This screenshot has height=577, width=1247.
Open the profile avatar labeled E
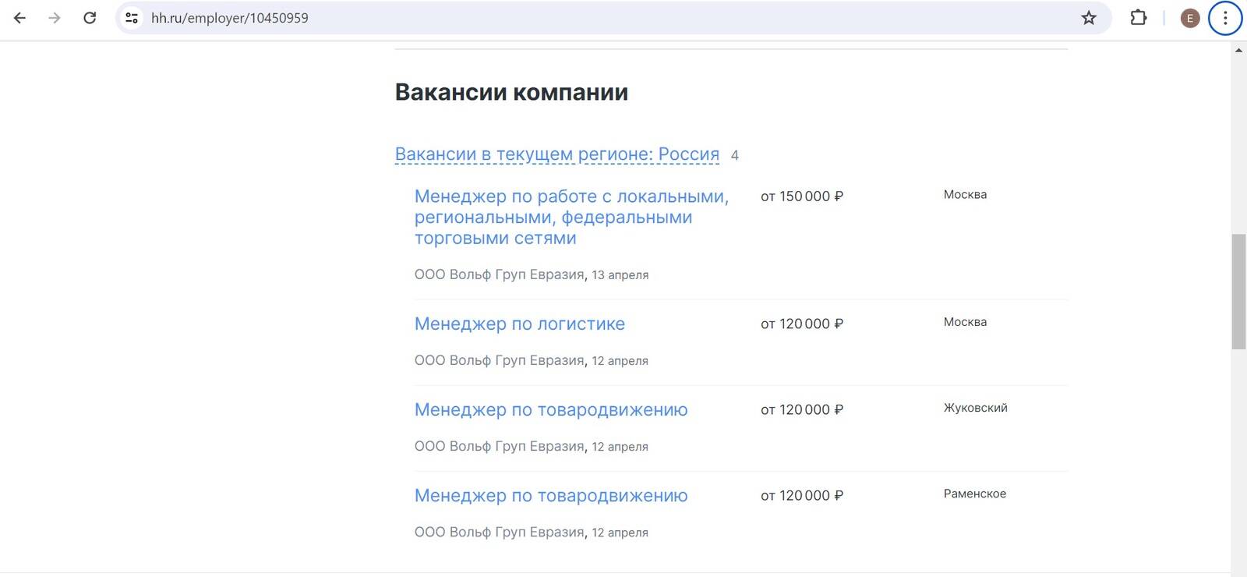(x=1189, y=18)
